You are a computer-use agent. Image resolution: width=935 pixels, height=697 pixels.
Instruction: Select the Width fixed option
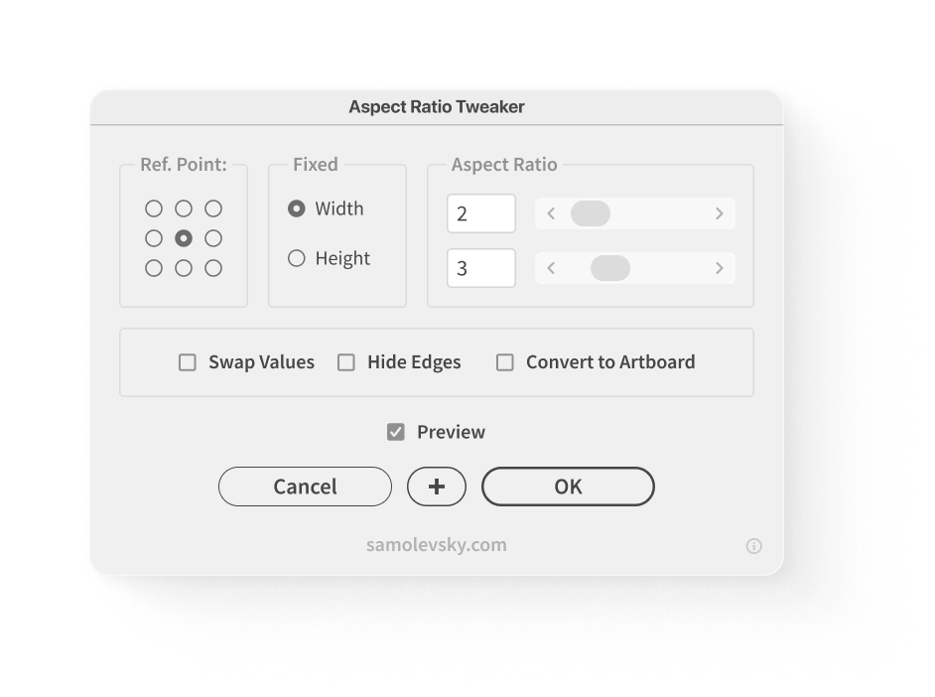(296, 209)
